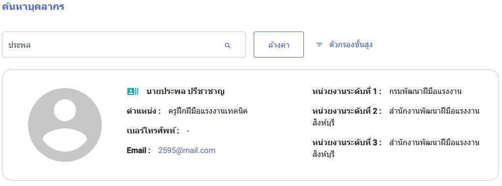
Task: Select the กรมพัฒนาฝีมือแรงงาน department text
Action: point(425,92)
